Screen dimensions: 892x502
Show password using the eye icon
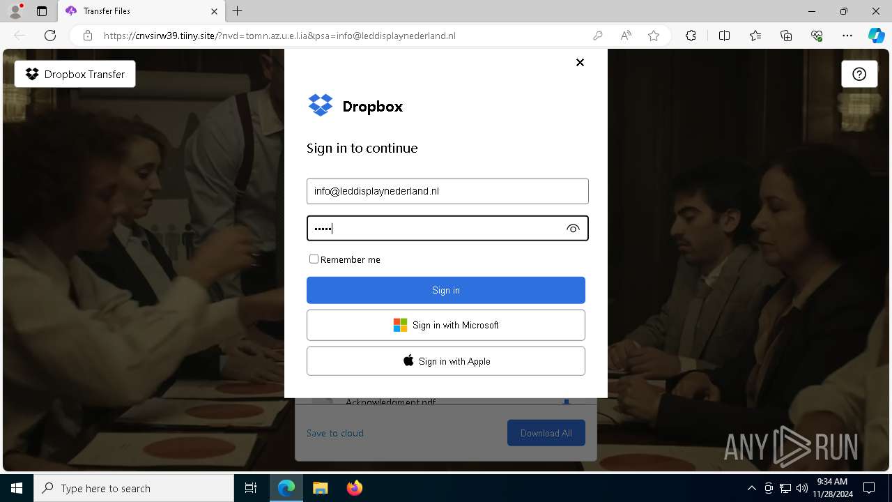[573, 229]
